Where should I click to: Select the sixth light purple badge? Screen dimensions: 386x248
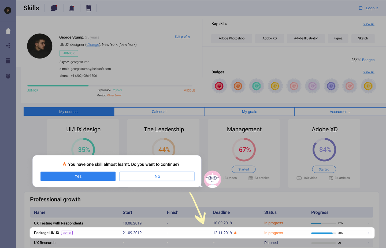tap(313, 86)
